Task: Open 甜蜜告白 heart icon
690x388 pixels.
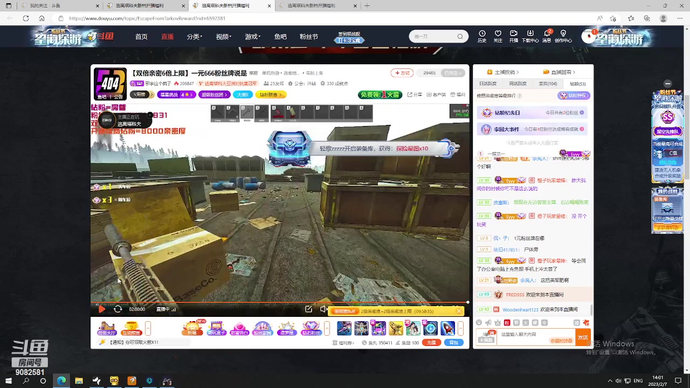Action: point(240,329)
